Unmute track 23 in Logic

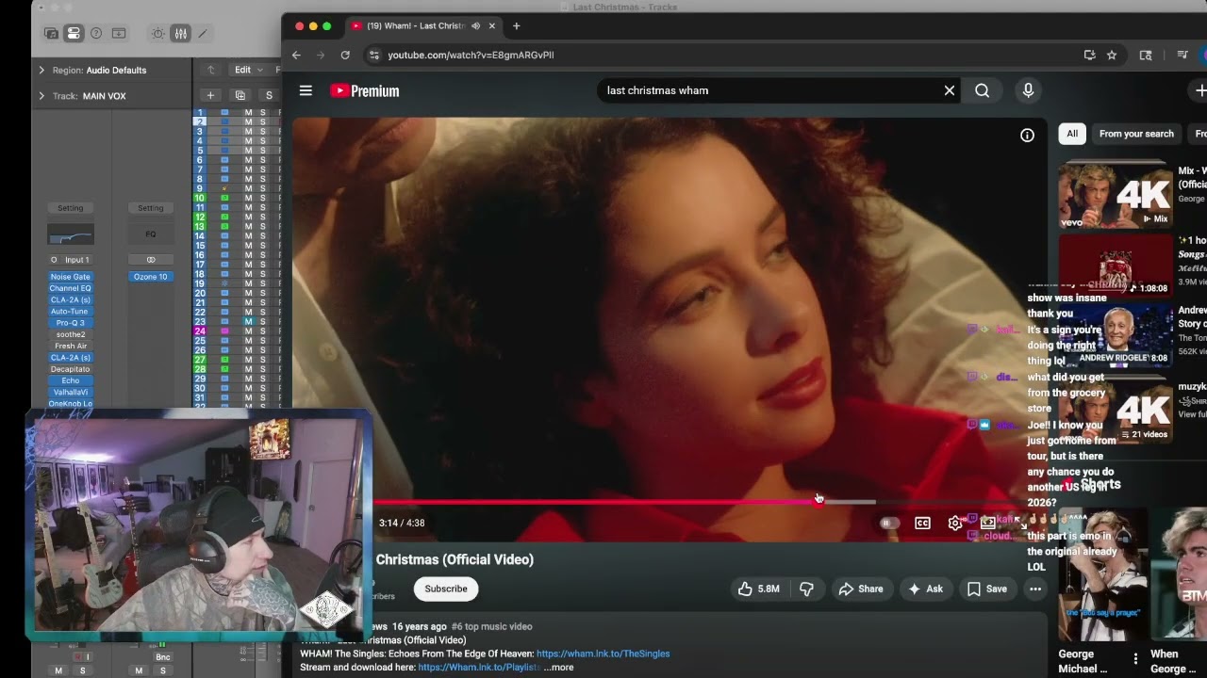click(x=248, y=322)
